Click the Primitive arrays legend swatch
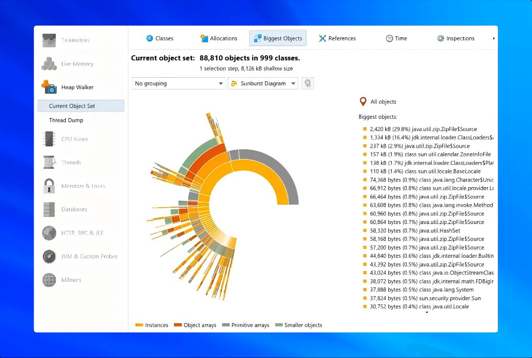532x358 pixels. pyautogui.click(x=226, y=325)
